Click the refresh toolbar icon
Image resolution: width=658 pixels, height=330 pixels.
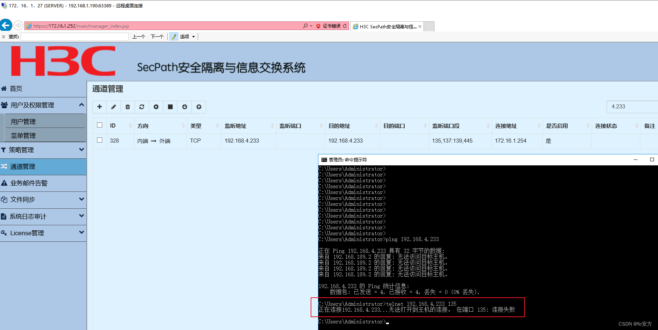(142, 107)
